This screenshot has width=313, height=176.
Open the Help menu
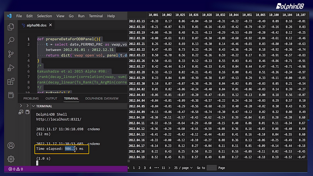click(111, 16)
